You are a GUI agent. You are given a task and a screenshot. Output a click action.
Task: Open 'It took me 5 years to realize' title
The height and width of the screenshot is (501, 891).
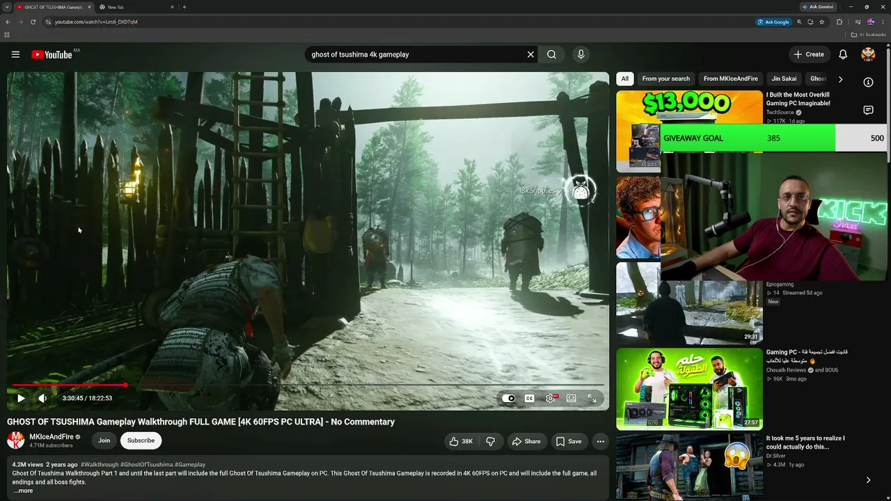806,443
